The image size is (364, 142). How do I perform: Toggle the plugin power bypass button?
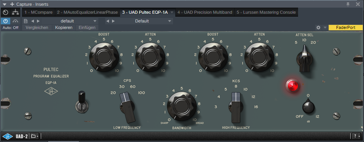(5, 21)
